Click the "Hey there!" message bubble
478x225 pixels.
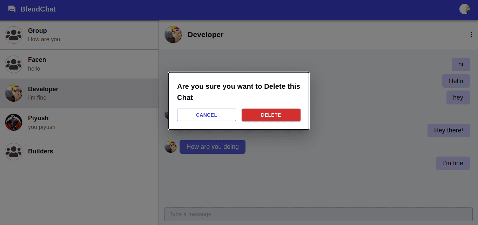[449, 130]
